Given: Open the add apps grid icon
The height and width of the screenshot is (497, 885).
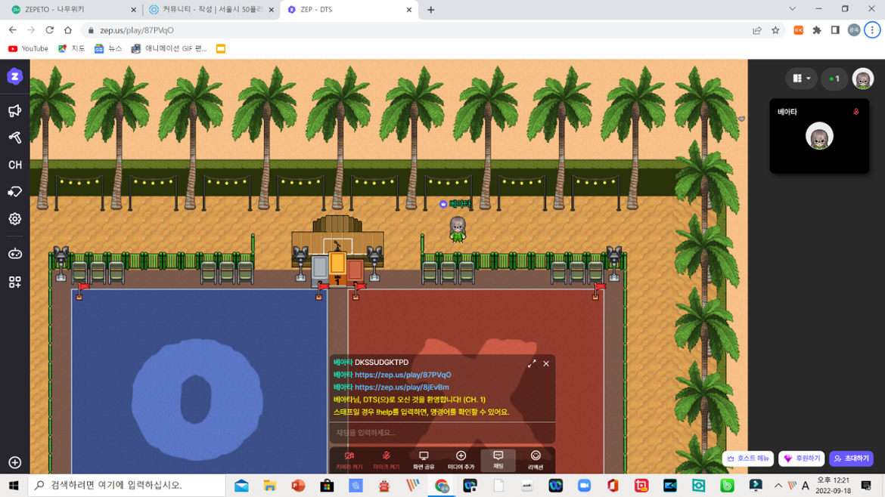Looking at the screenshot, I should tap(14, 282).
